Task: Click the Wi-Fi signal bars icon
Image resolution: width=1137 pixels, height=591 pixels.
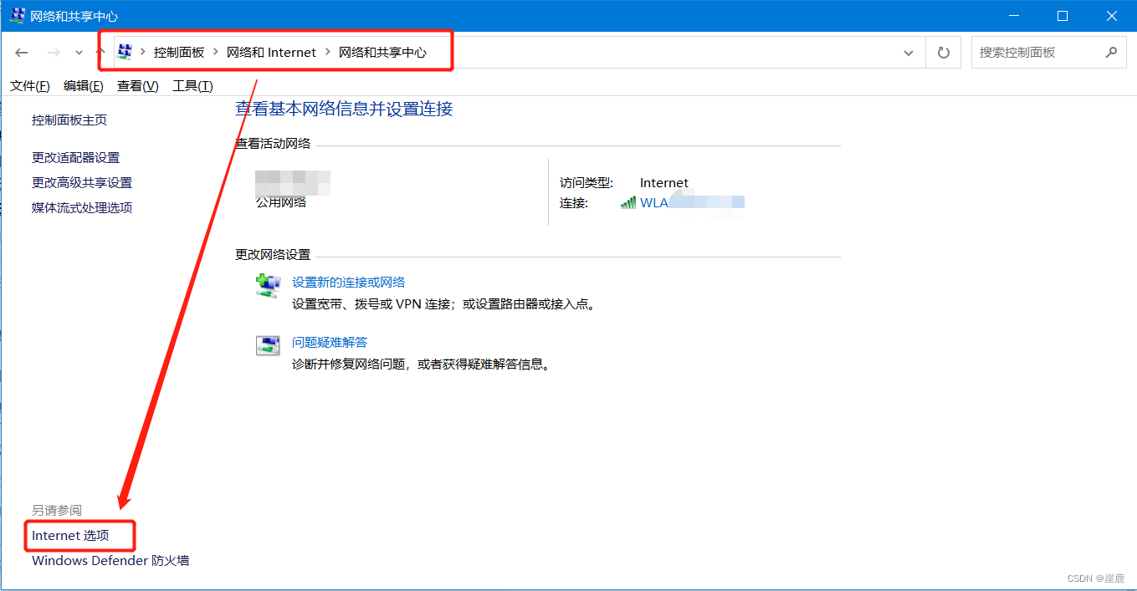Action: click(628, 202)
